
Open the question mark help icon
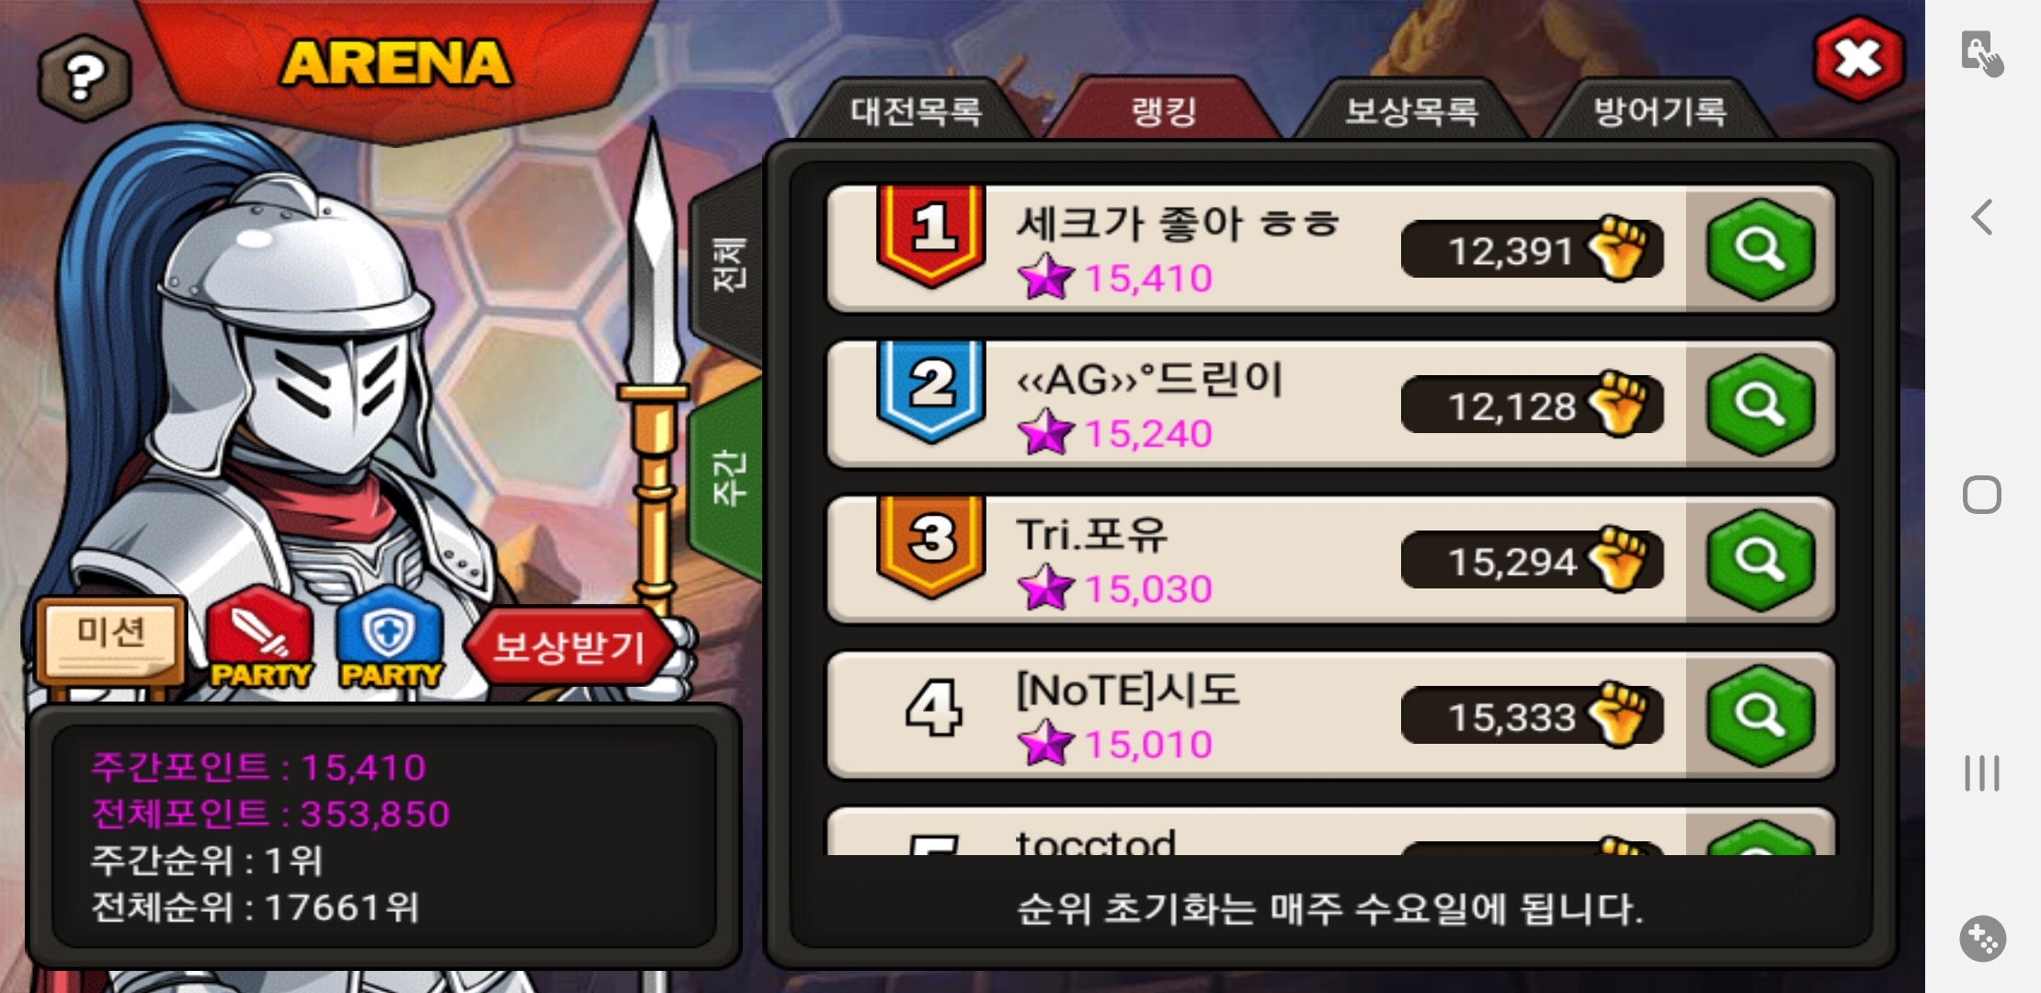point(85,79)
